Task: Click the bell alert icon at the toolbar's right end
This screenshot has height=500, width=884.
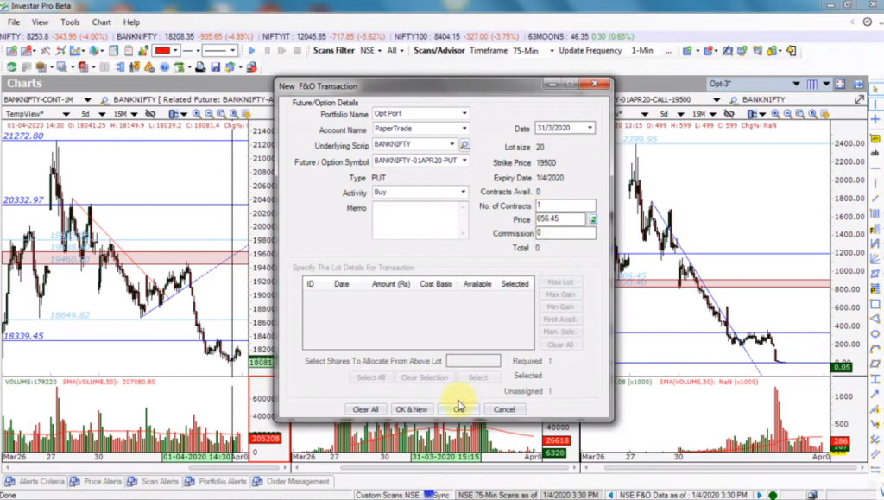Action: pos(791,51)
